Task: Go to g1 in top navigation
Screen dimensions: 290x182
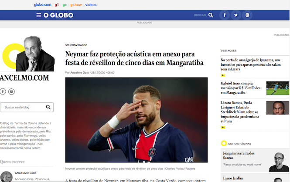Action: coord(57,5)
